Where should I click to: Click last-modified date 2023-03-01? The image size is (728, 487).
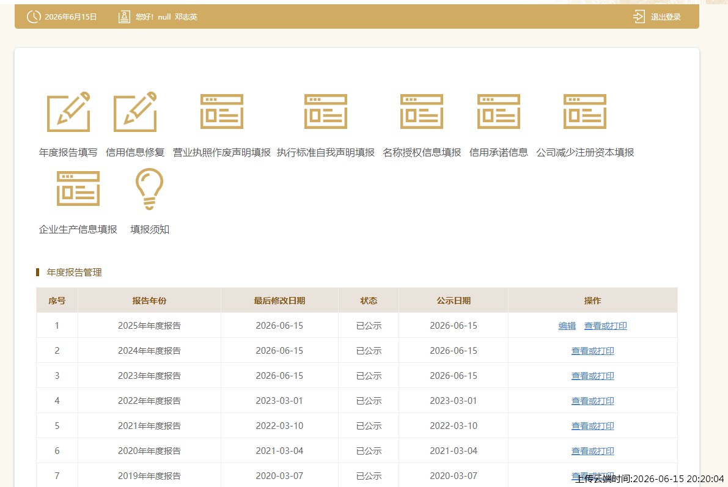pos(279,401)
